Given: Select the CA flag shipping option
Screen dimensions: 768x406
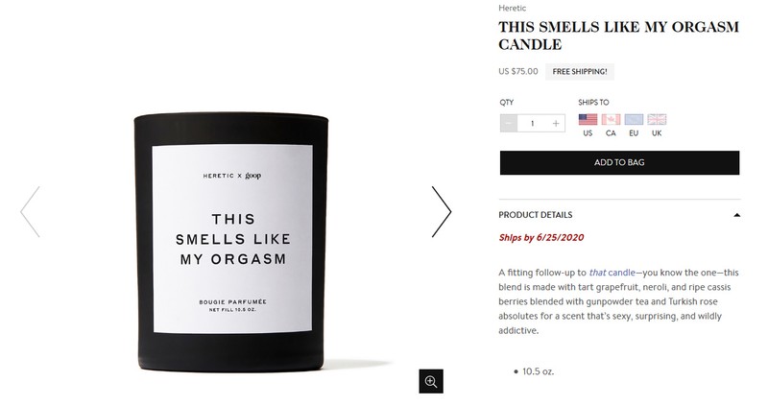Looking at the screenshot, I should pos(611,120).
